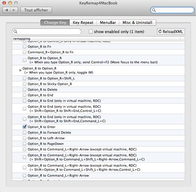The image size is (196, 192).
Task: Check Option_R to Left-Arrow
Action: click(x=24, y=138)
